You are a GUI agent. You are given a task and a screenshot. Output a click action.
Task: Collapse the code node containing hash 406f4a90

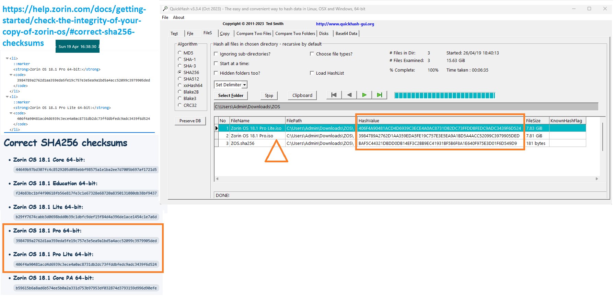11,113
